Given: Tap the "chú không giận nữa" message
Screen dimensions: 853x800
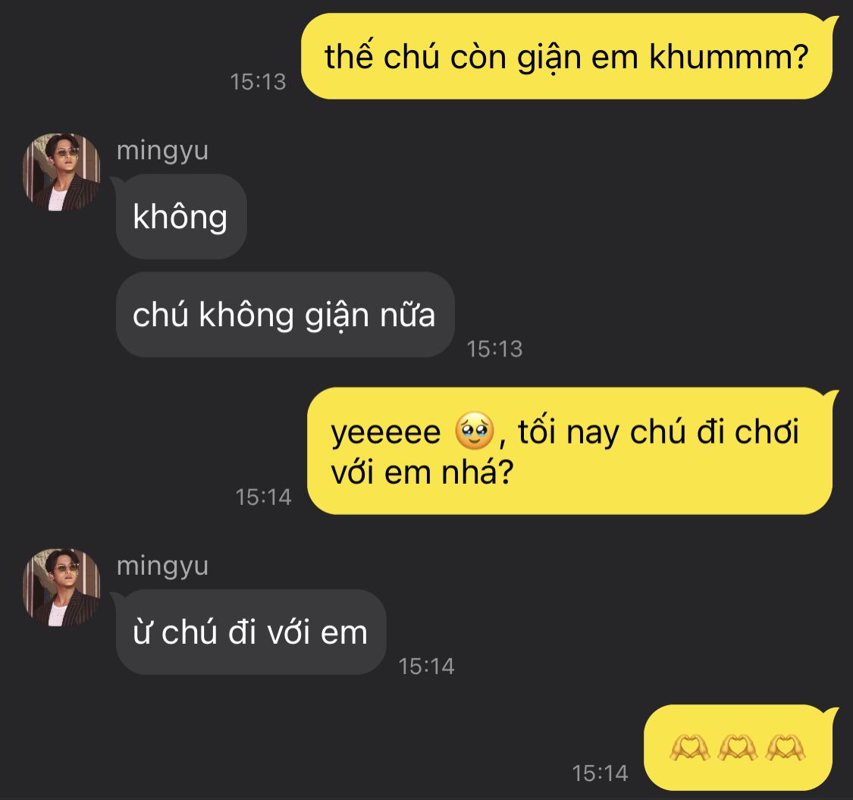Looking at the screenshot, I should pyautogui.click(x=285, y=315).
